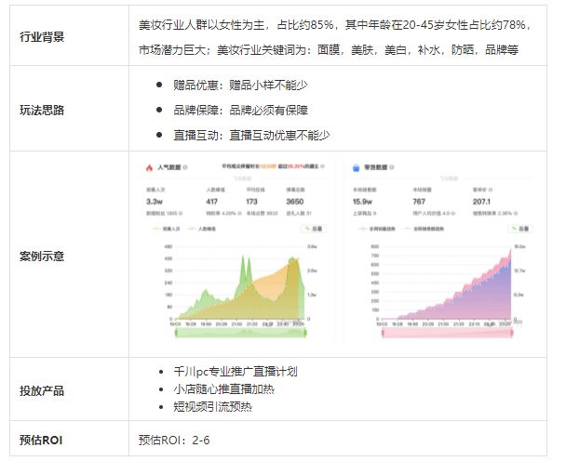
Task: Click the 15.9w sales value
Action: pyautogui.click(x=362, y=202)
